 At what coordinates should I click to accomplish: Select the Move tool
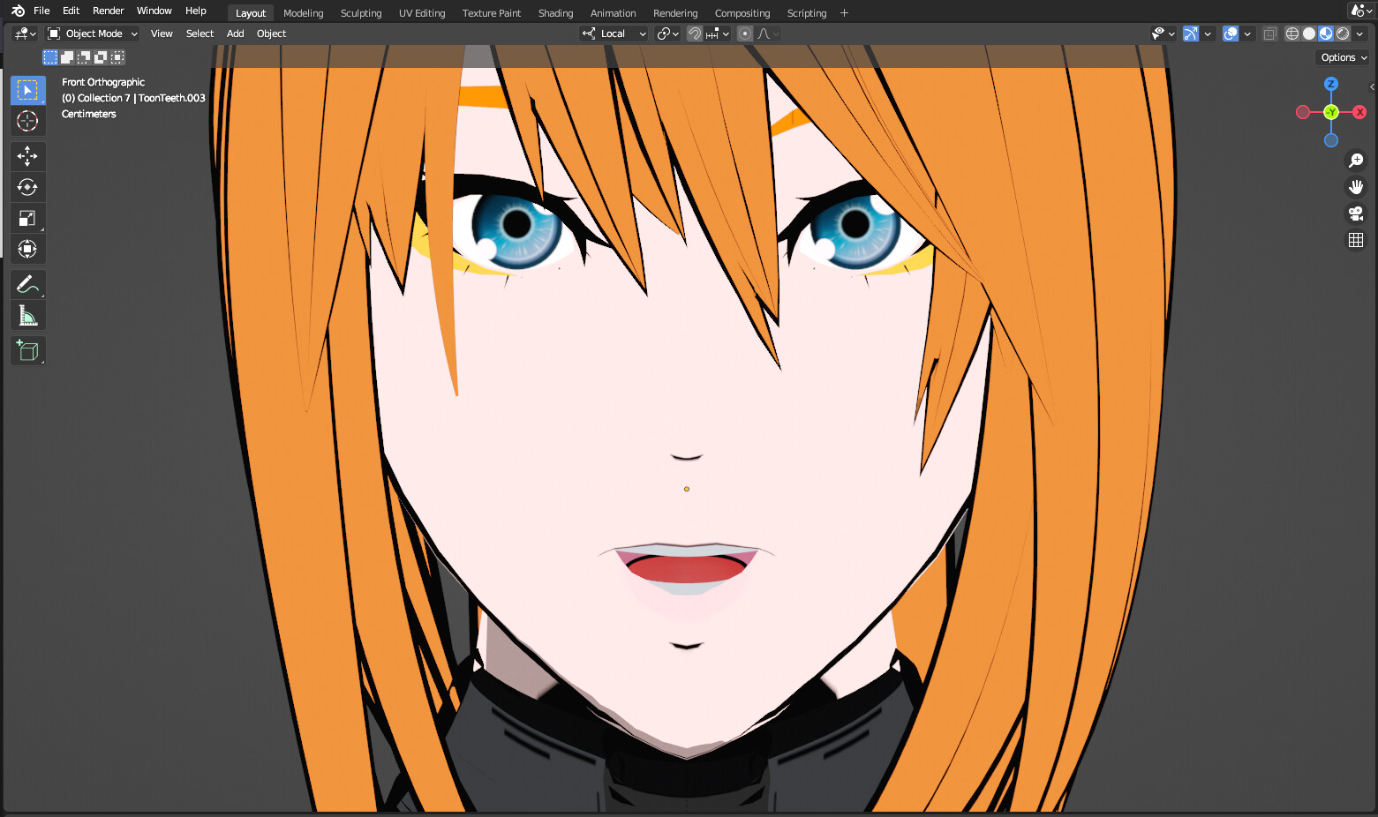[x=27, y=156]
